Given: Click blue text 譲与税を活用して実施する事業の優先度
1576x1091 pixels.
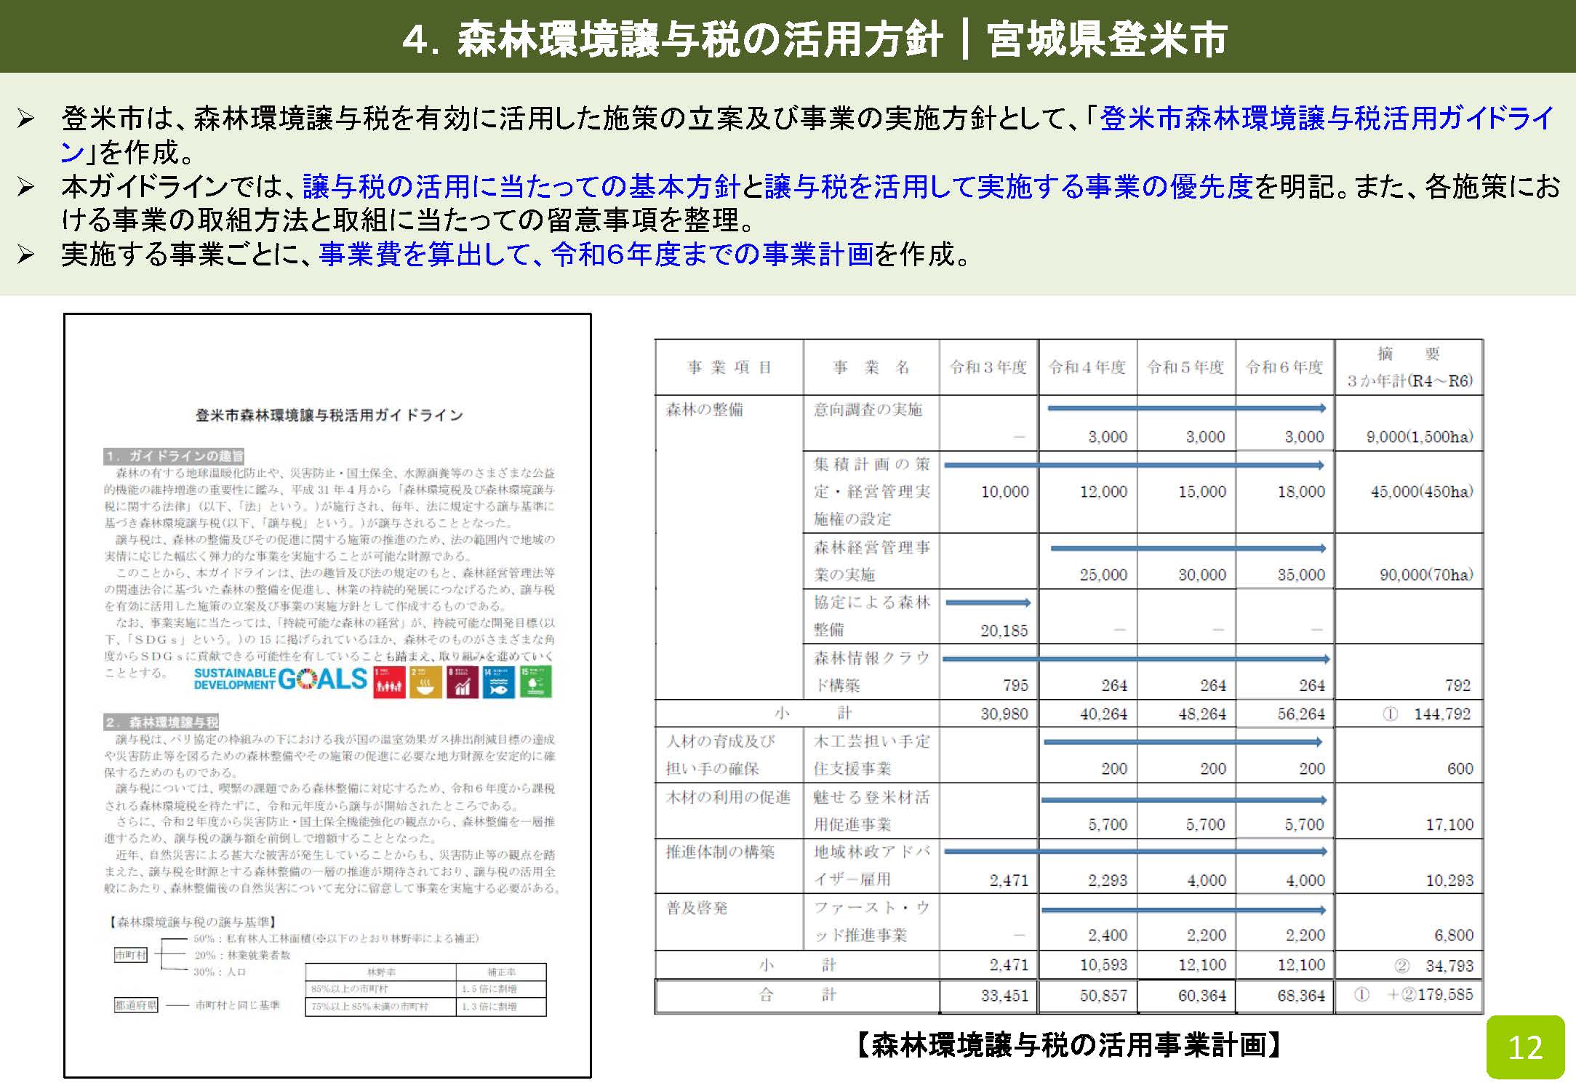Looking at the screenshot, I should pyautogui.click(x=1009, y=187).
